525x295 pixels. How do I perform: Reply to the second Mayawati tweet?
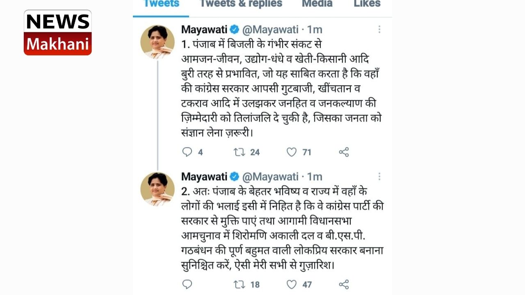pos(187,284)
